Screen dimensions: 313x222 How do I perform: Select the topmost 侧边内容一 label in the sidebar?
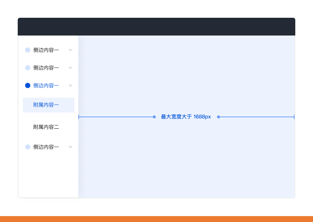click(46, 50)
